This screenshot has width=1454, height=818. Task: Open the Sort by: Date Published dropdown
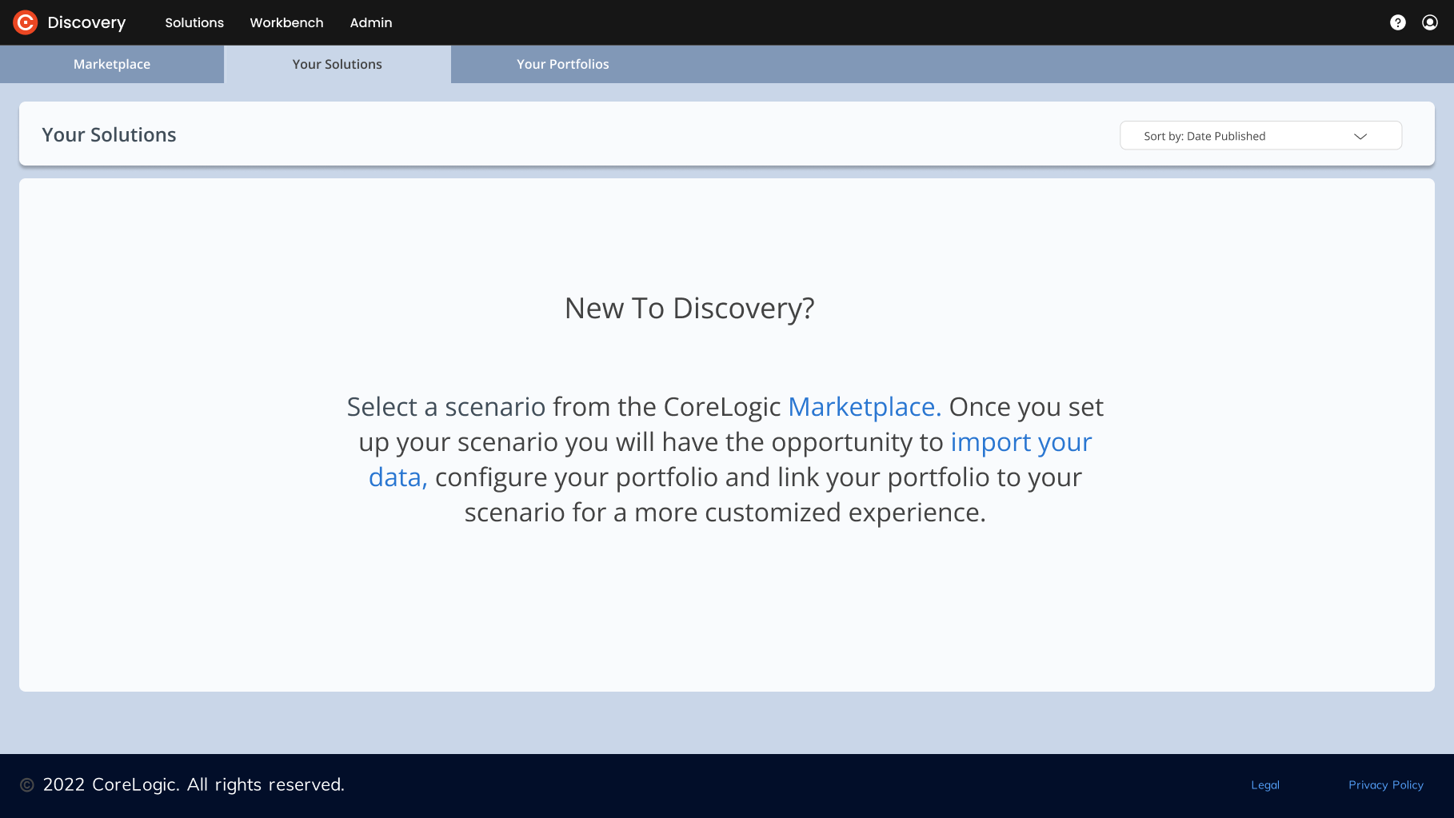[1260, 135]
